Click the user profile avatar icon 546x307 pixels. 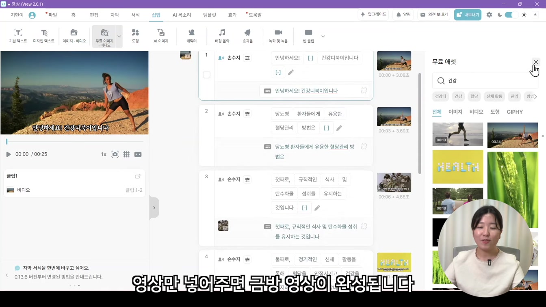tap(32, 15)
